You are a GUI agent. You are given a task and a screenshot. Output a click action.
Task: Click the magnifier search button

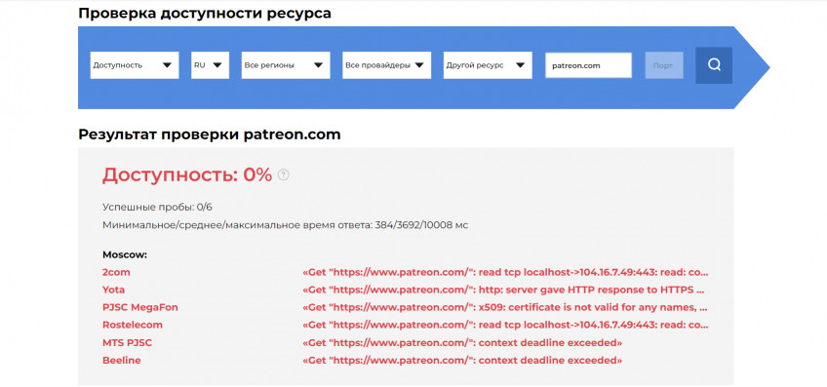(x=714, y=65)
